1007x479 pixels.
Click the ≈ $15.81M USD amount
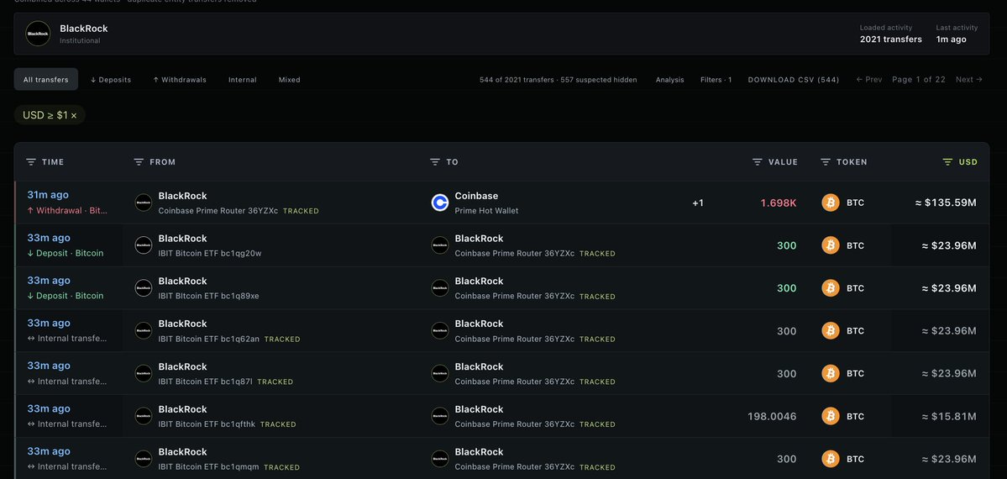point(948,417)
